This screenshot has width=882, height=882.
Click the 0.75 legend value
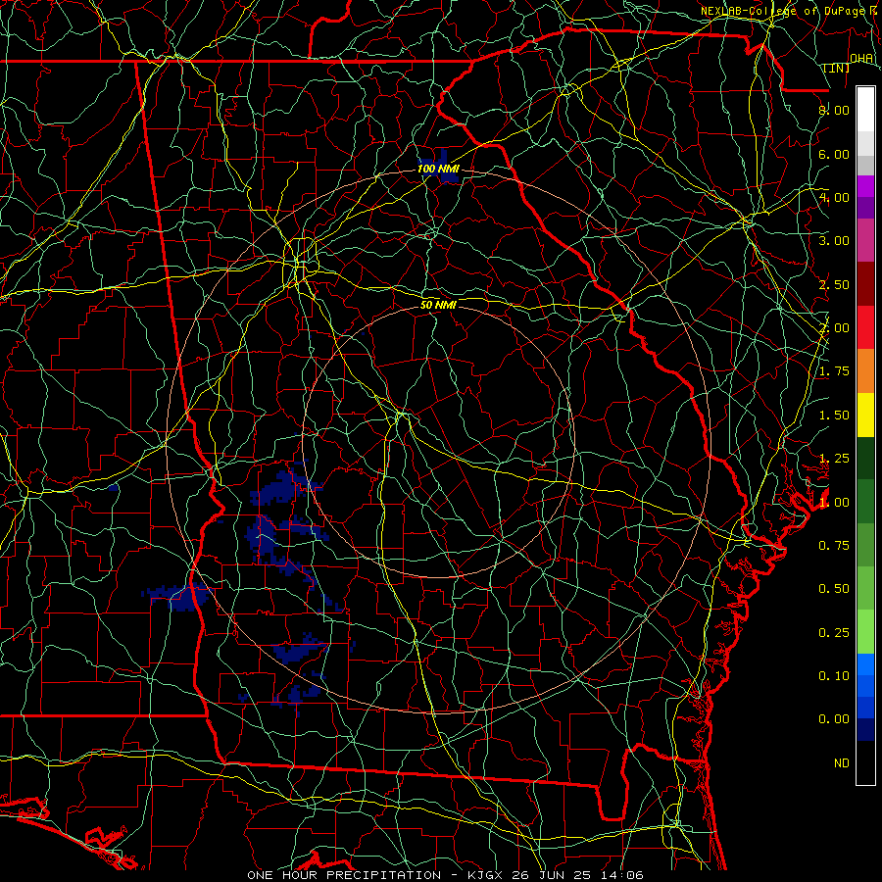point(834,546)
